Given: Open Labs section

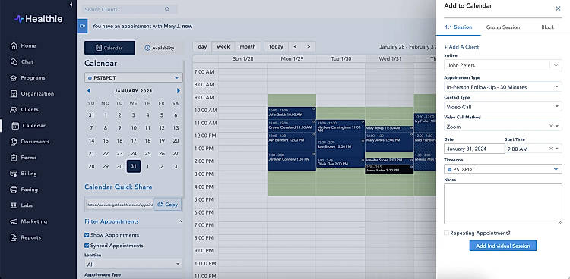Looking at the screenshot, I should pos(21,205).
